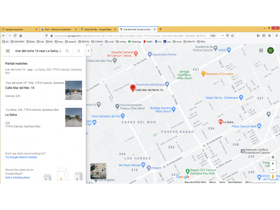The image size is (280, 210).
Task: Zoom in with the plus button
Action: 273,164
